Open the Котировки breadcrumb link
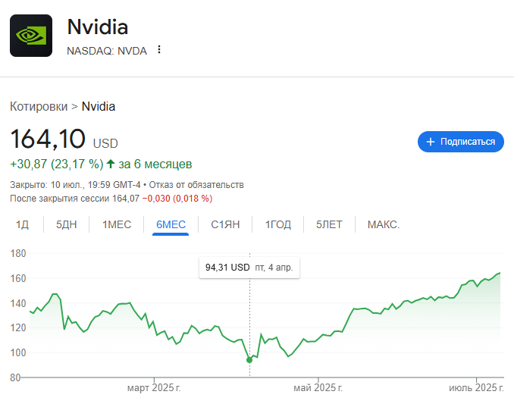 (39, 106)
